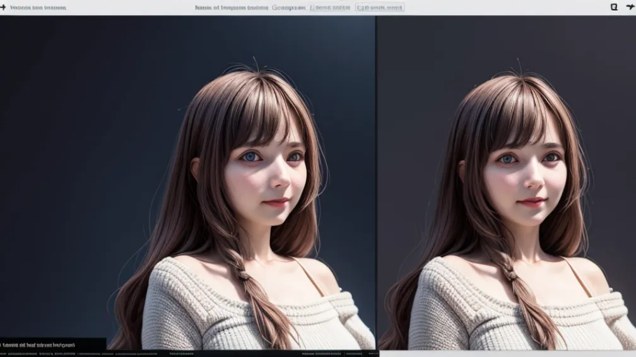Click the first outlined button in top bar

[x=330, y=8]
